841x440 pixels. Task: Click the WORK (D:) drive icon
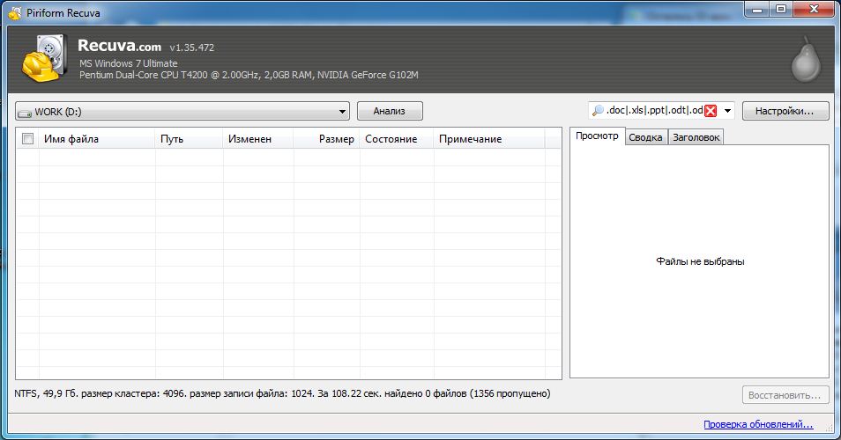click(25, 112)
